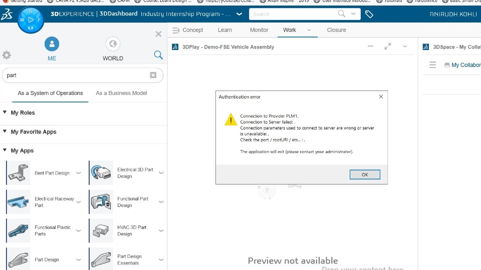Click the yellow warning icon in dialog
The height and width of the screenshot is (270, 481).
pos(230,119)
